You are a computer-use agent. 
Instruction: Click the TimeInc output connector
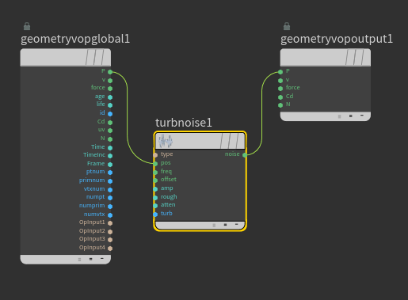coord(110,156)
